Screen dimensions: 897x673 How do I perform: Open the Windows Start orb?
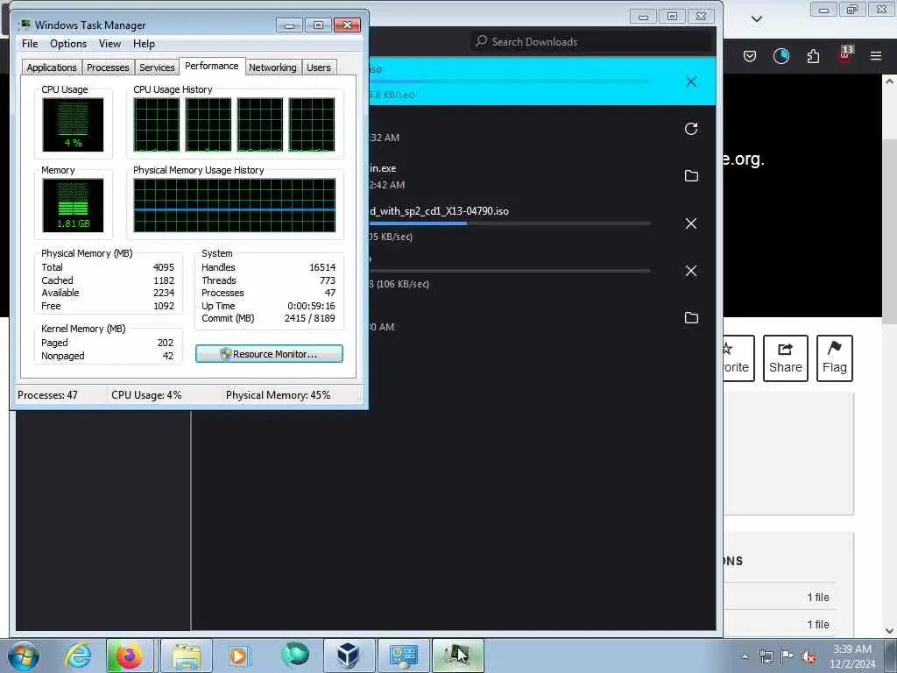24,655
